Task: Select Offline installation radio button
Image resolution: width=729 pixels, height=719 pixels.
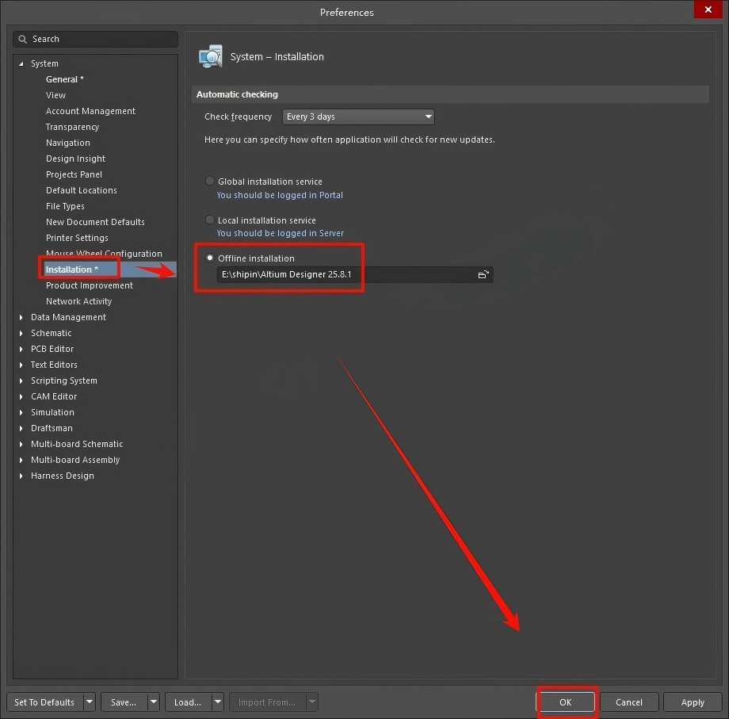Action: (x=210, y=258)
